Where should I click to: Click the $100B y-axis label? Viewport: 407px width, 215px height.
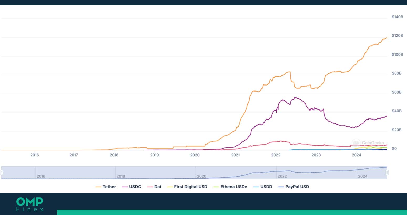397,54
